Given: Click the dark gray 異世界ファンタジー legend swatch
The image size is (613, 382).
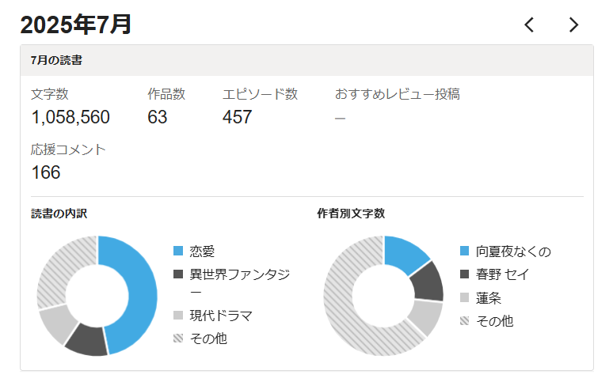Looking at the screenshot, I should (x=178, y=275).
